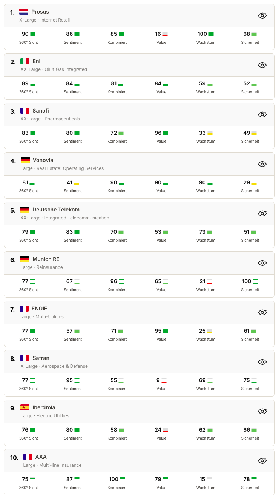Screen dimensions: 279x500
Task: Click the Spanish flag next to Iberdrola
Action: coord(25,407)
